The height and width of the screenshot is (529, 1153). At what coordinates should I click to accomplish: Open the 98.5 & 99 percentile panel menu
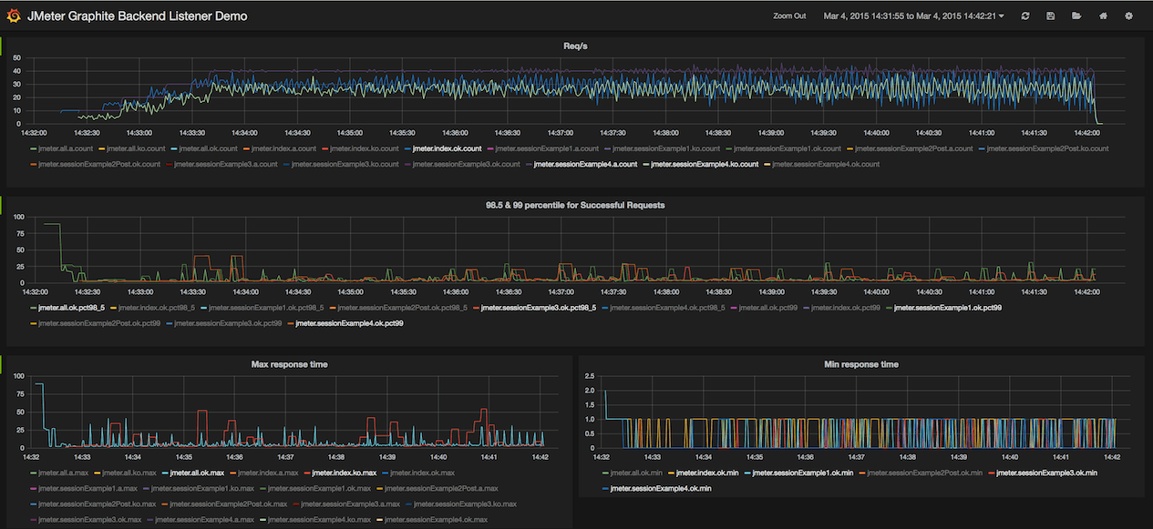point(575,204)
